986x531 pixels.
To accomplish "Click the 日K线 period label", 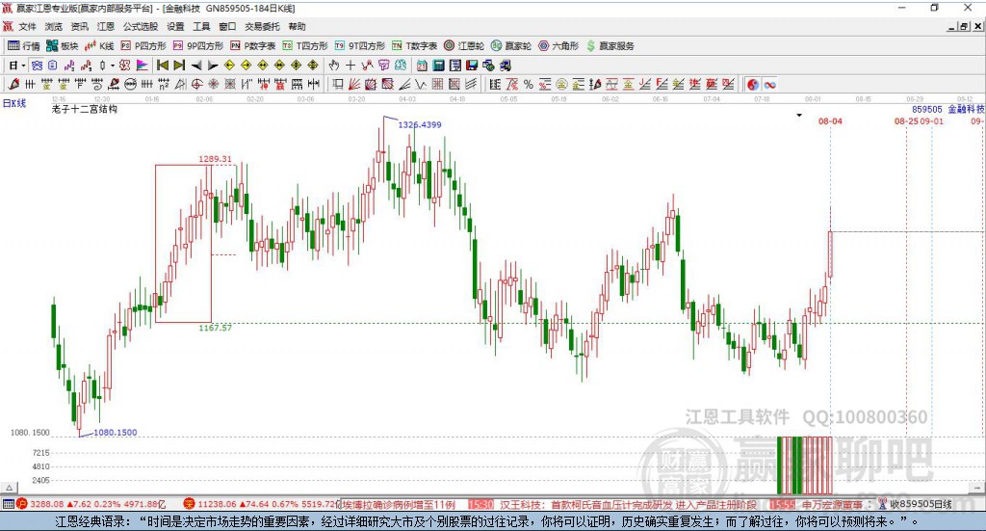I will tap(14, 103).
